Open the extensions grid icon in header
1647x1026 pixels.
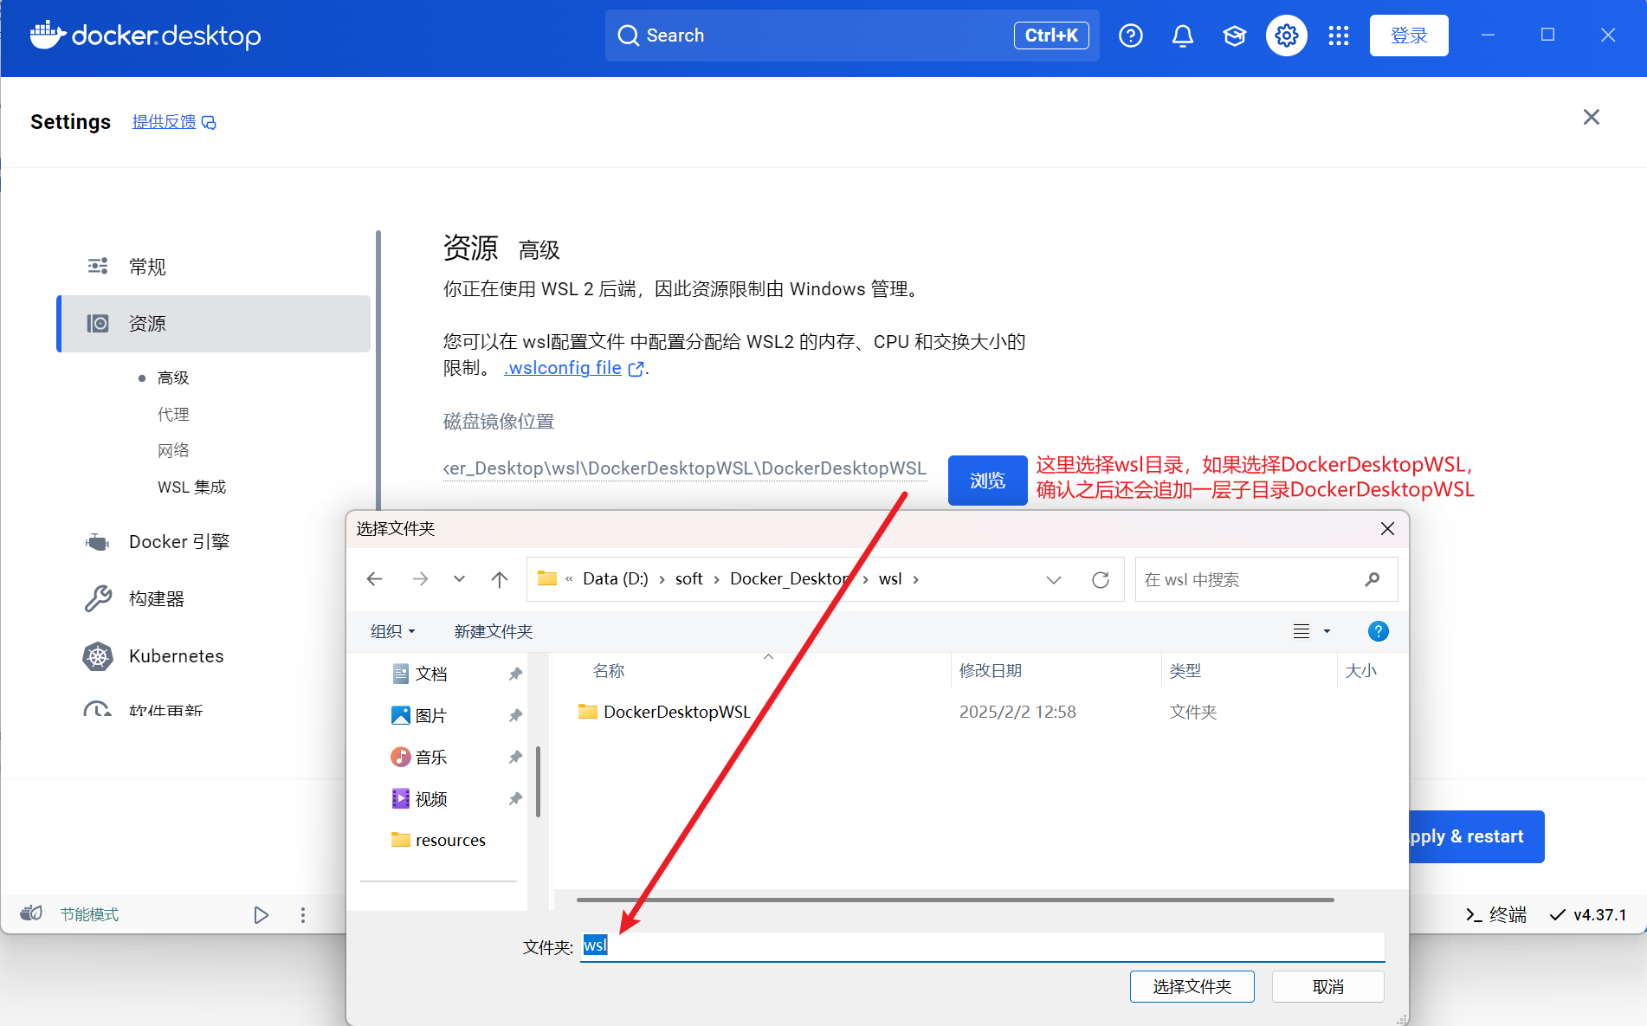1338,35
